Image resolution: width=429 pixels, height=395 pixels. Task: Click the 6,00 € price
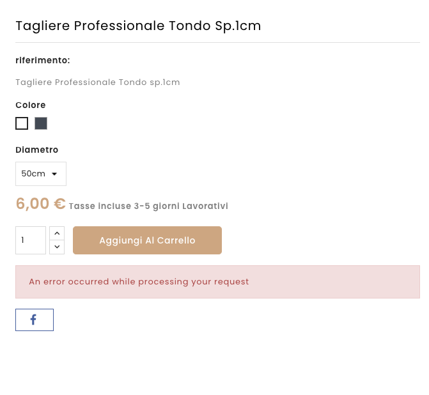[40, 204]
